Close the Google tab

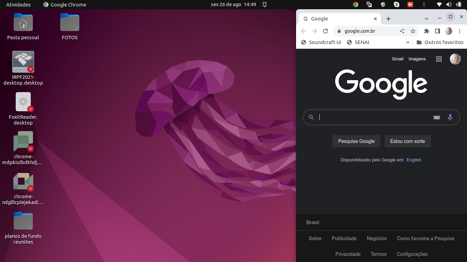click(375, 19)
